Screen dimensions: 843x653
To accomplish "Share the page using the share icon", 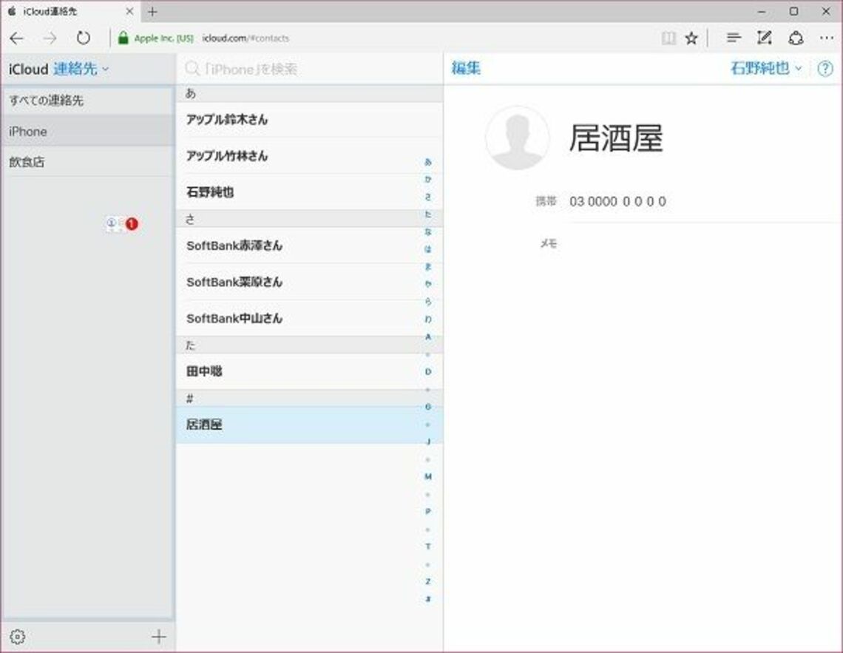I will coord(796,38).
